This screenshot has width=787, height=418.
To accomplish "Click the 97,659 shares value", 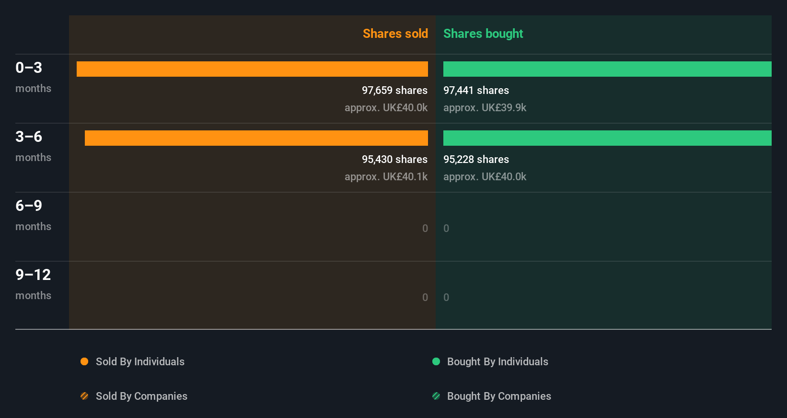I will [x=394, y=91].
